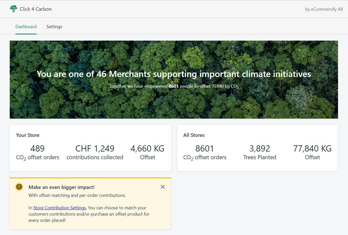
Task: Select the 'All Stores' card heading
Action: coord(194,135)
